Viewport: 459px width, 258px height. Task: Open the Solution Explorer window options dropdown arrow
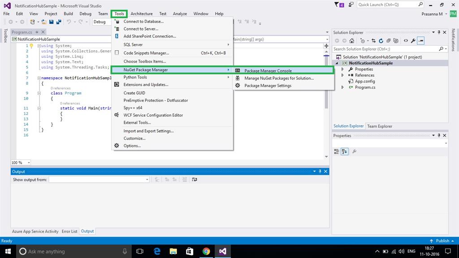click(x=433, y=32)
